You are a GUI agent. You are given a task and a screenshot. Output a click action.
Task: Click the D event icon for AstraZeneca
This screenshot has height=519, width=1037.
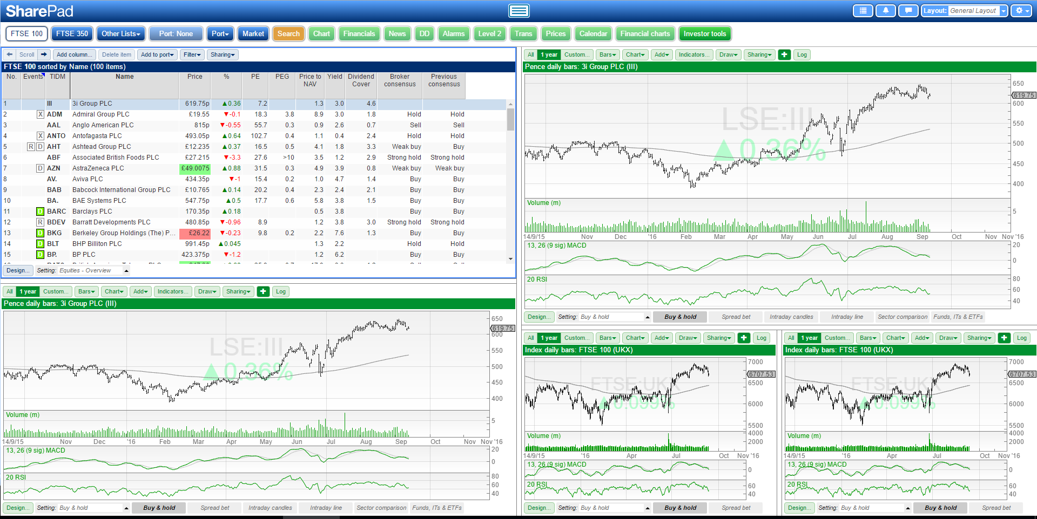(x=40, y=168)
